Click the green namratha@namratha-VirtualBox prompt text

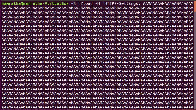35,3
